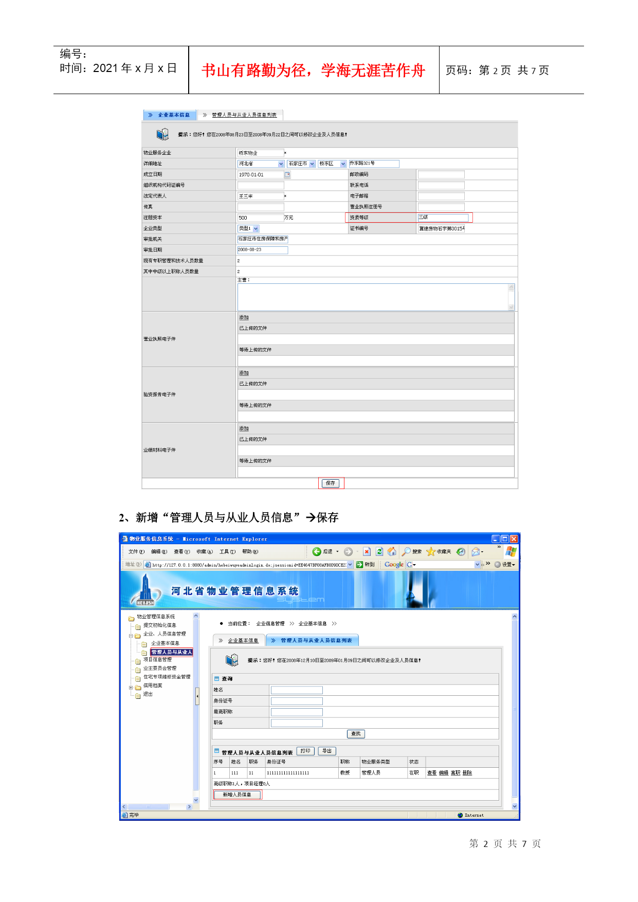Select 项目信息管理 in the tree

pyautogui.click(x=157, y=659)
